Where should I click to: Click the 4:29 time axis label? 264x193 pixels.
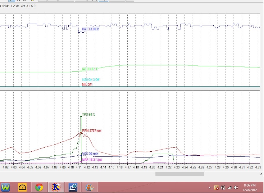(225, 167)
